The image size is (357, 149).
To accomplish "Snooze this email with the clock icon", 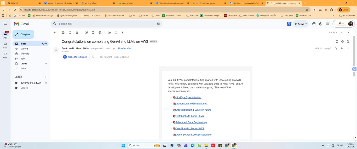I will pos(93,33).
